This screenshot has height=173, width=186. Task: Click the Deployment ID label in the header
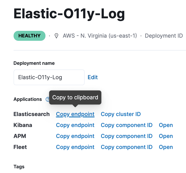point(164,36)
